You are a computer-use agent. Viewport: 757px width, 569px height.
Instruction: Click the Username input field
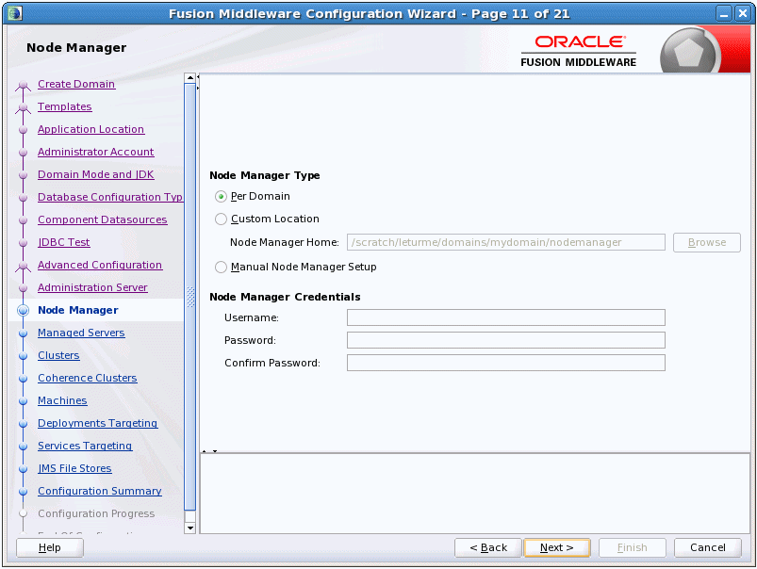pos(505,317)
